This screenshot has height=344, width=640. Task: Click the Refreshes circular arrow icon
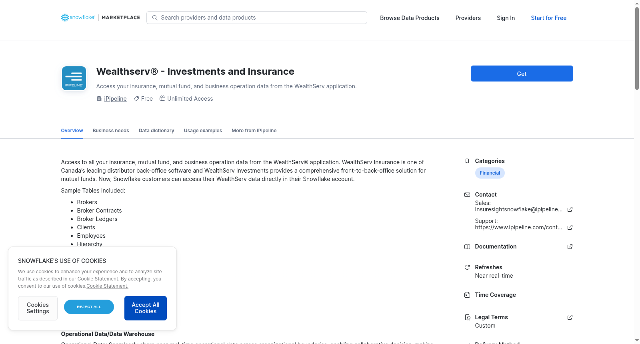tap(467, 267)
